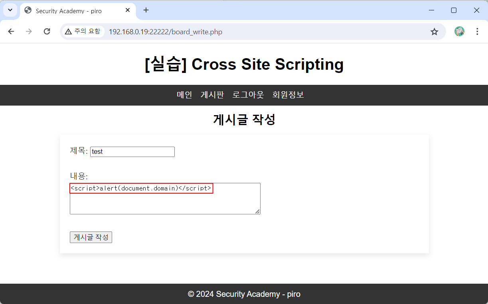This screenshot has width=488, height=304.
Task: Reload the page with the refresh icon
Action: tap(47, 31)
